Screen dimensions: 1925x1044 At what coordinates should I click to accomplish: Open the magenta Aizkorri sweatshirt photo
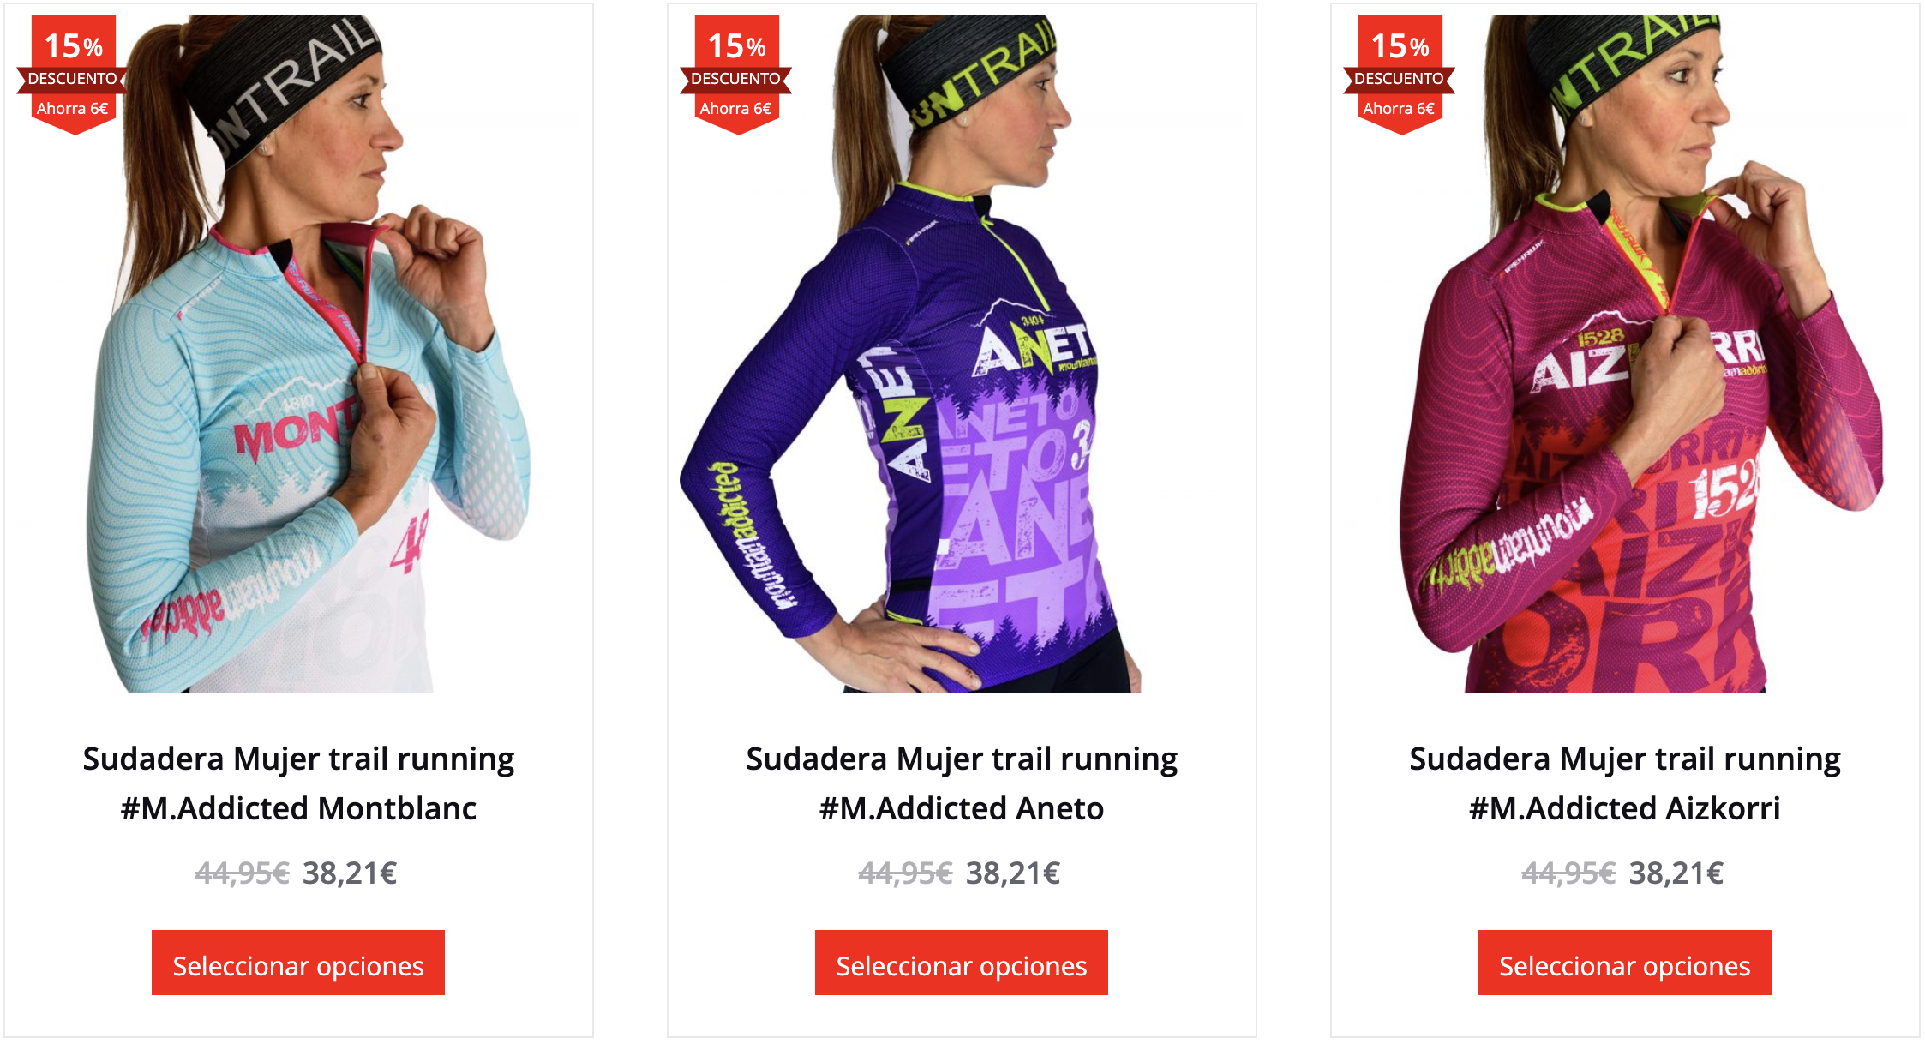[1625, 353]
